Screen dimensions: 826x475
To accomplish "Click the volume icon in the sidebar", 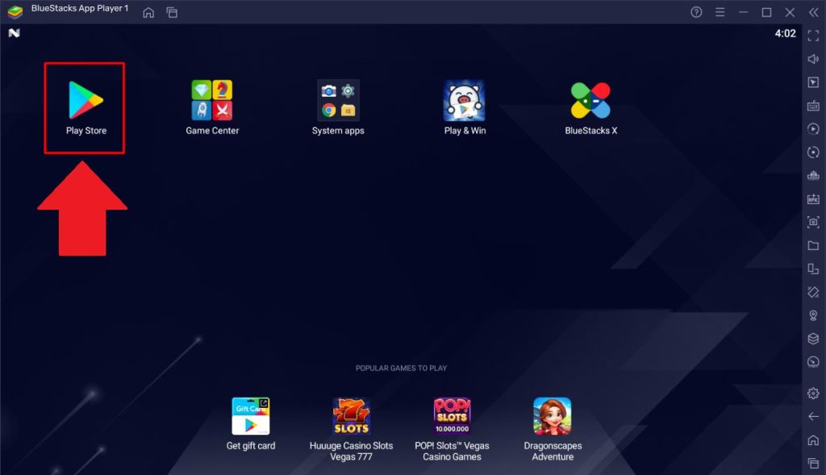I will (x=813, y=59).
